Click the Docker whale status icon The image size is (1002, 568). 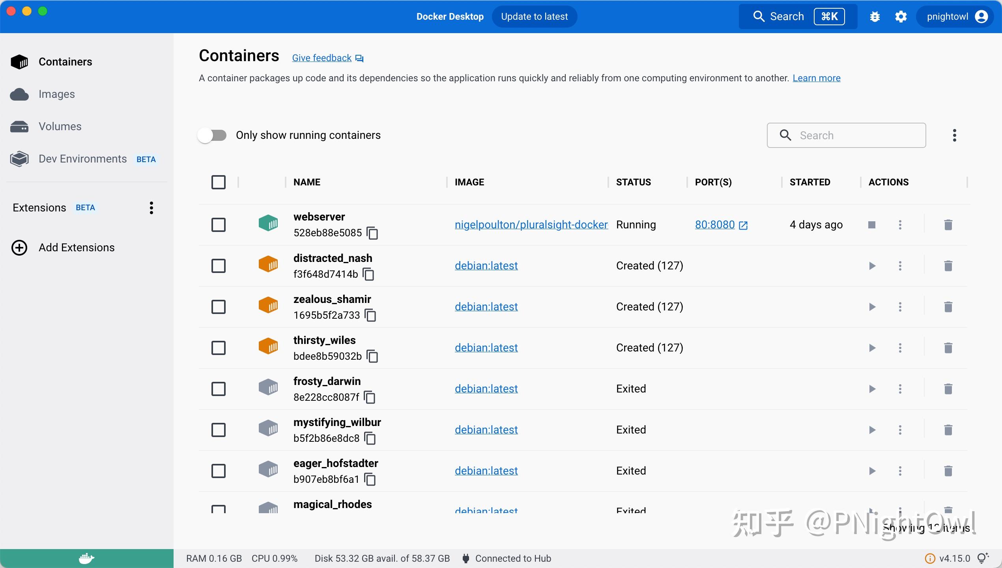point(86,559)
